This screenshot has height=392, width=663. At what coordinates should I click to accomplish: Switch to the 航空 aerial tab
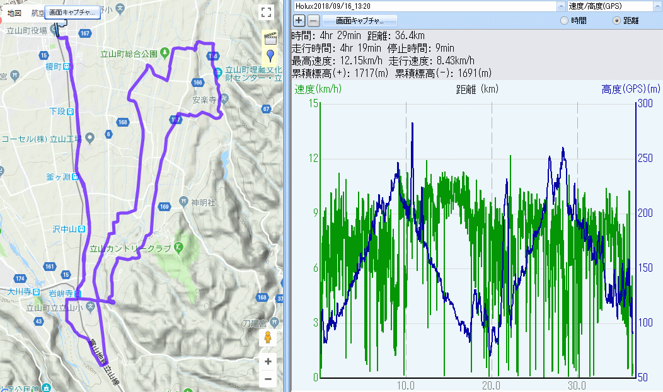click(x=38, y=13)
